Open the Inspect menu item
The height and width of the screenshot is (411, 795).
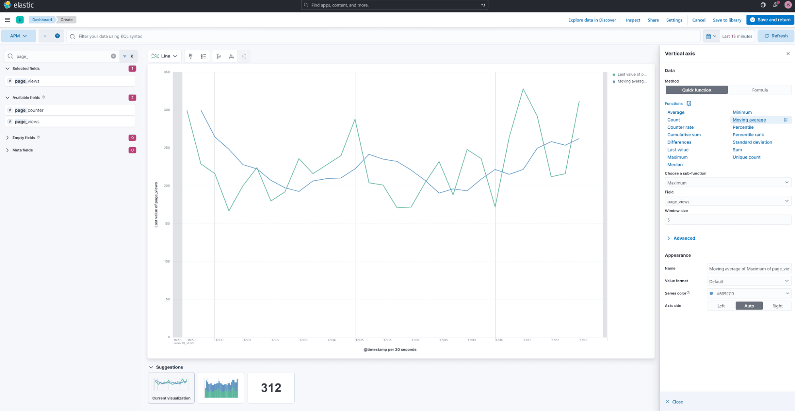[x=633, y=20]
